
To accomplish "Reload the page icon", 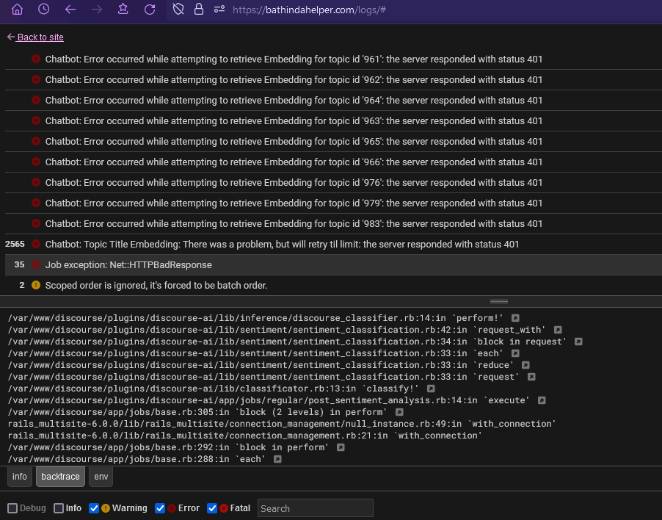I will coord(150,10).
